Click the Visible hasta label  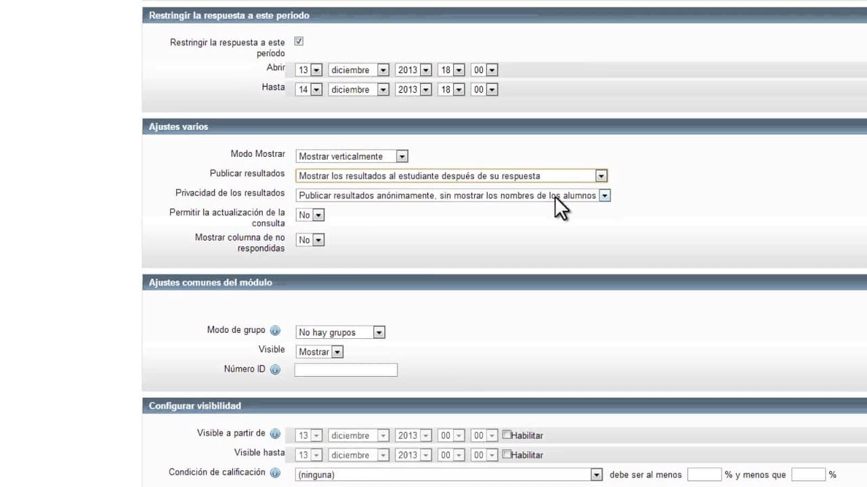259,453
